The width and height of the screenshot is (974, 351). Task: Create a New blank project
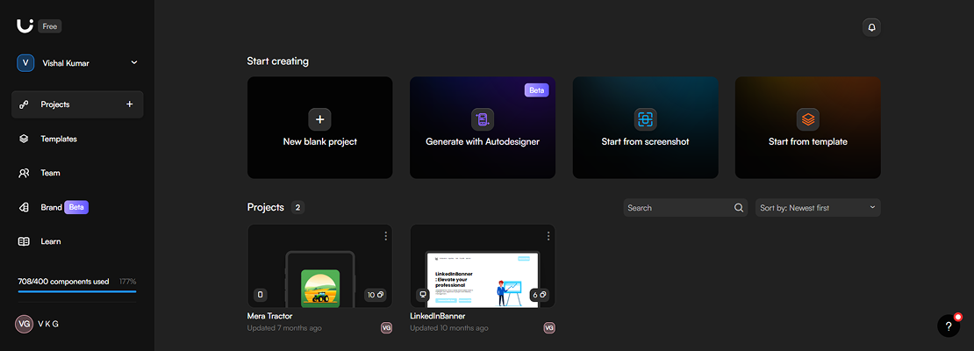click(x=319, y=127)
